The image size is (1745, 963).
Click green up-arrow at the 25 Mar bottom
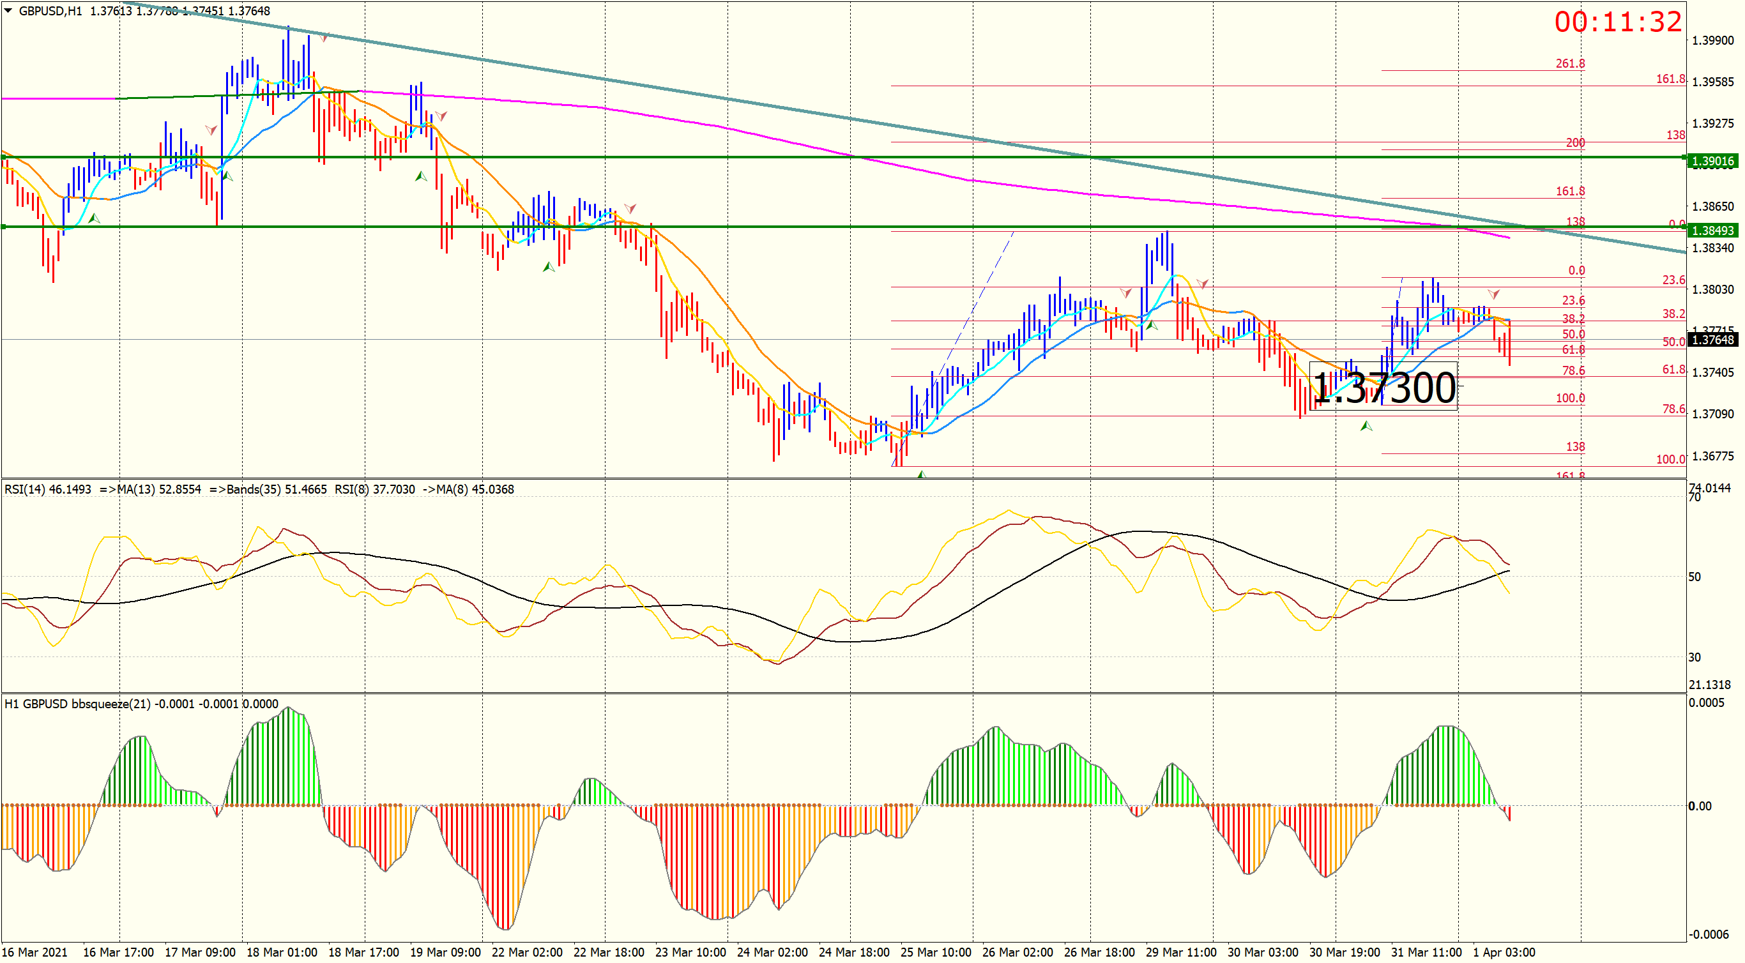[920, 474]
